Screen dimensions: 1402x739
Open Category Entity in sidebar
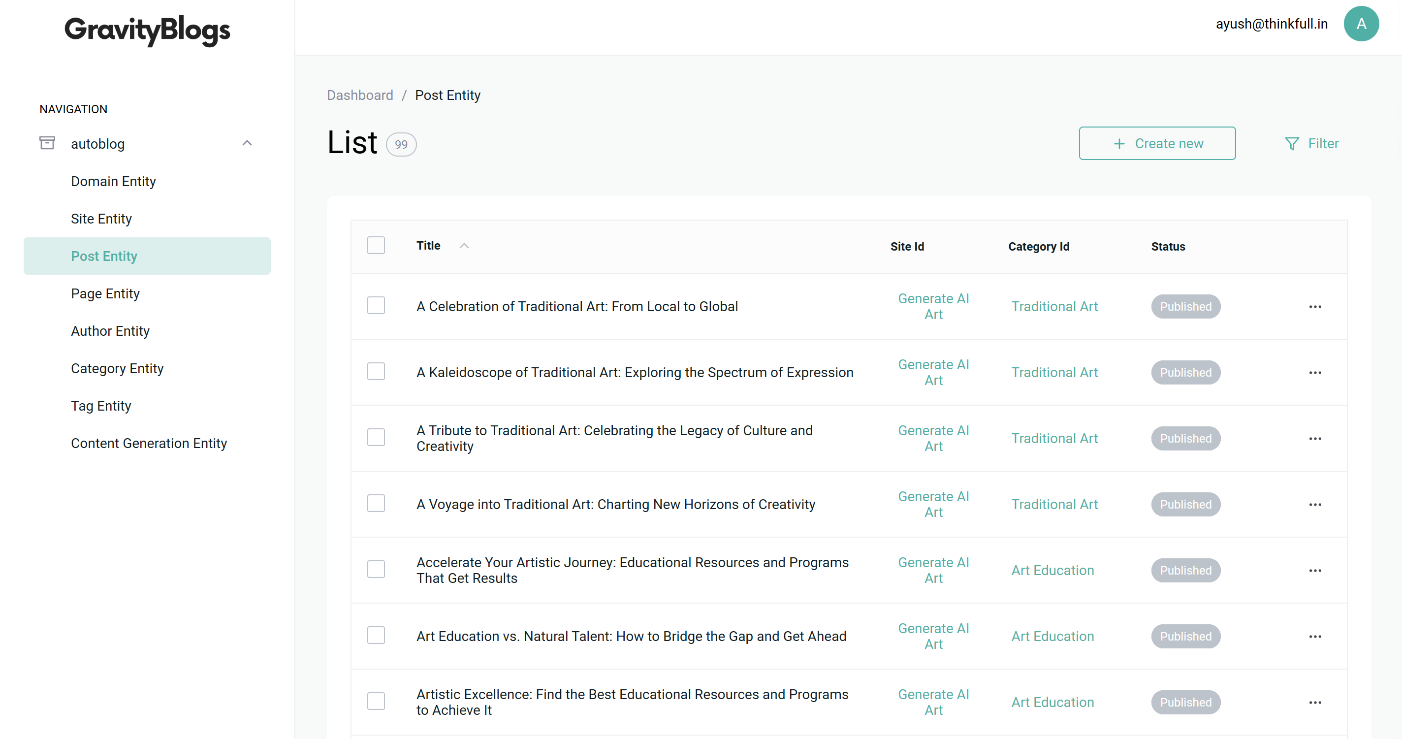[x=117, y=368]
